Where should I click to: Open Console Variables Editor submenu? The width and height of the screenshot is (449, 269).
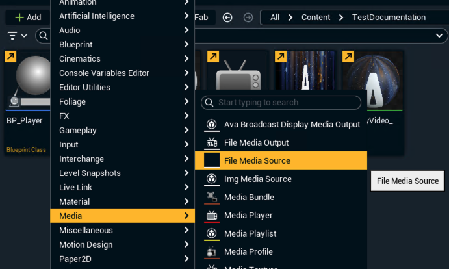[x=123, y=73]
